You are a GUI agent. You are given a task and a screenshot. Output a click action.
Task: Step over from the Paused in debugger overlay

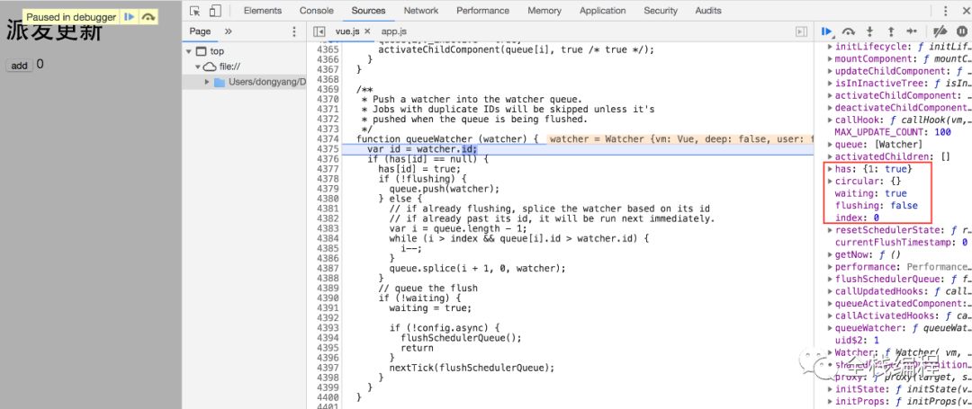tap(148, 17)
